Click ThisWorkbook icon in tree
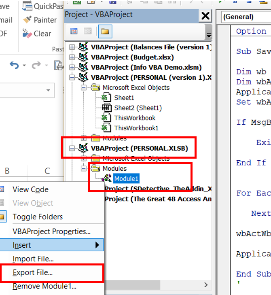 [x=106, y=118]
